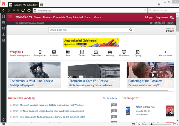Open the Opslag category
This screenshot has width=179, height=126.
(138, 53)
